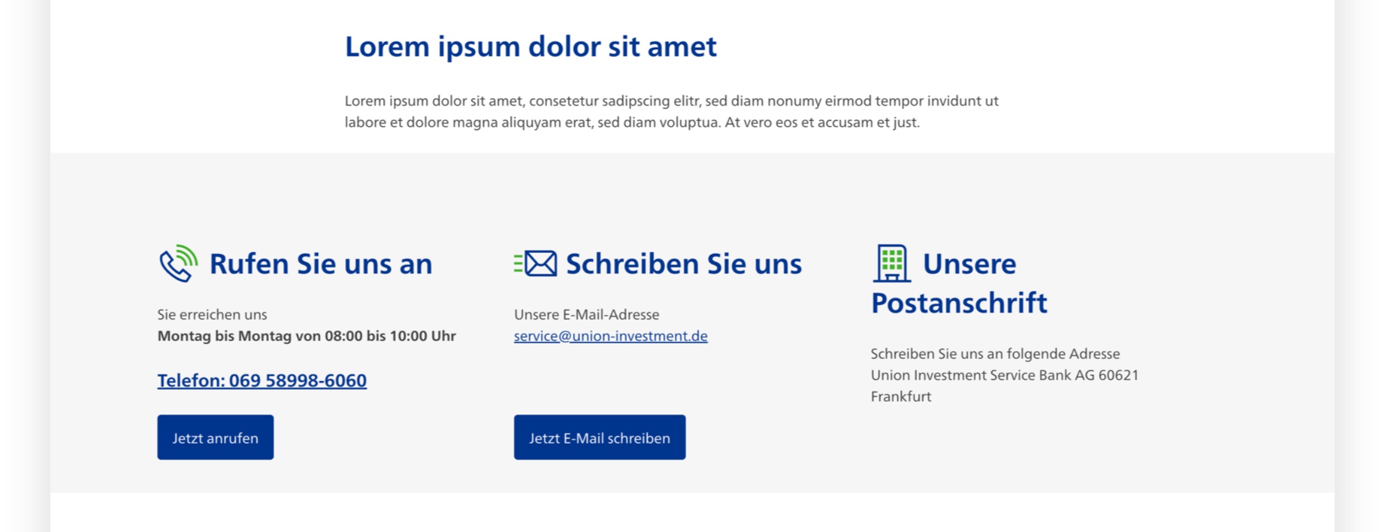Screen dimensions: 1385x532
Task: Click the Frankfurt address line
Action: [x=901, y=397]
